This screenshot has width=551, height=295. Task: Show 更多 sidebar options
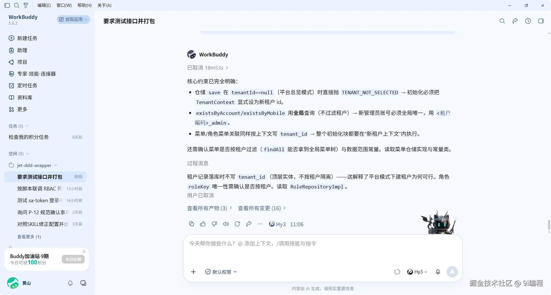[18, 109]
